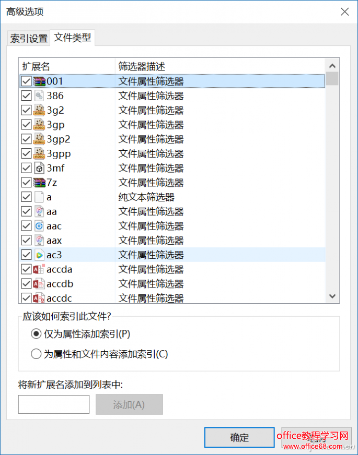The height and width of the screenshot is (455, 358).
Task: Uncheck the 386 extension checkbox
Action: [27, 96]
